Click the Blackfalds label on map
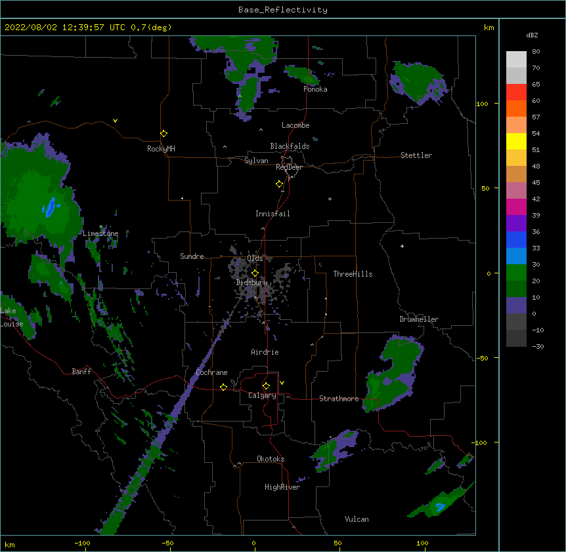This screenshot has height=552, width=566. tap(290, 146)
